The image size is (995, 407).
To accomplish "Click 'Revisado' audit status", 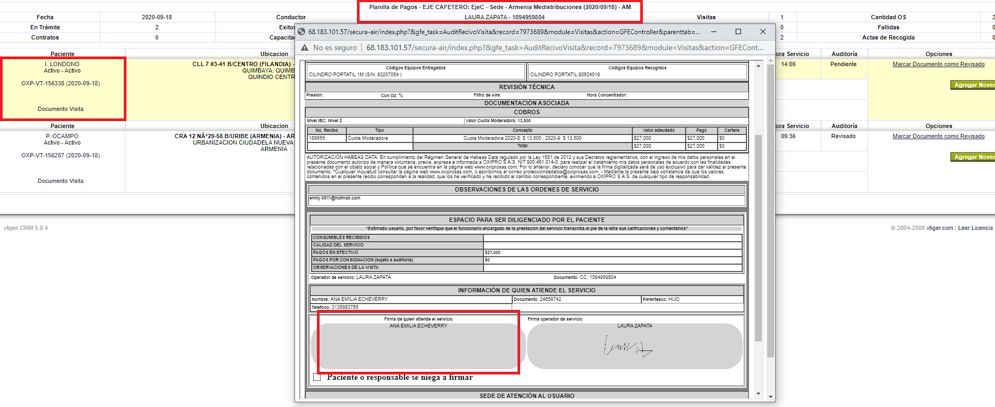I will [x=843, y=136].
